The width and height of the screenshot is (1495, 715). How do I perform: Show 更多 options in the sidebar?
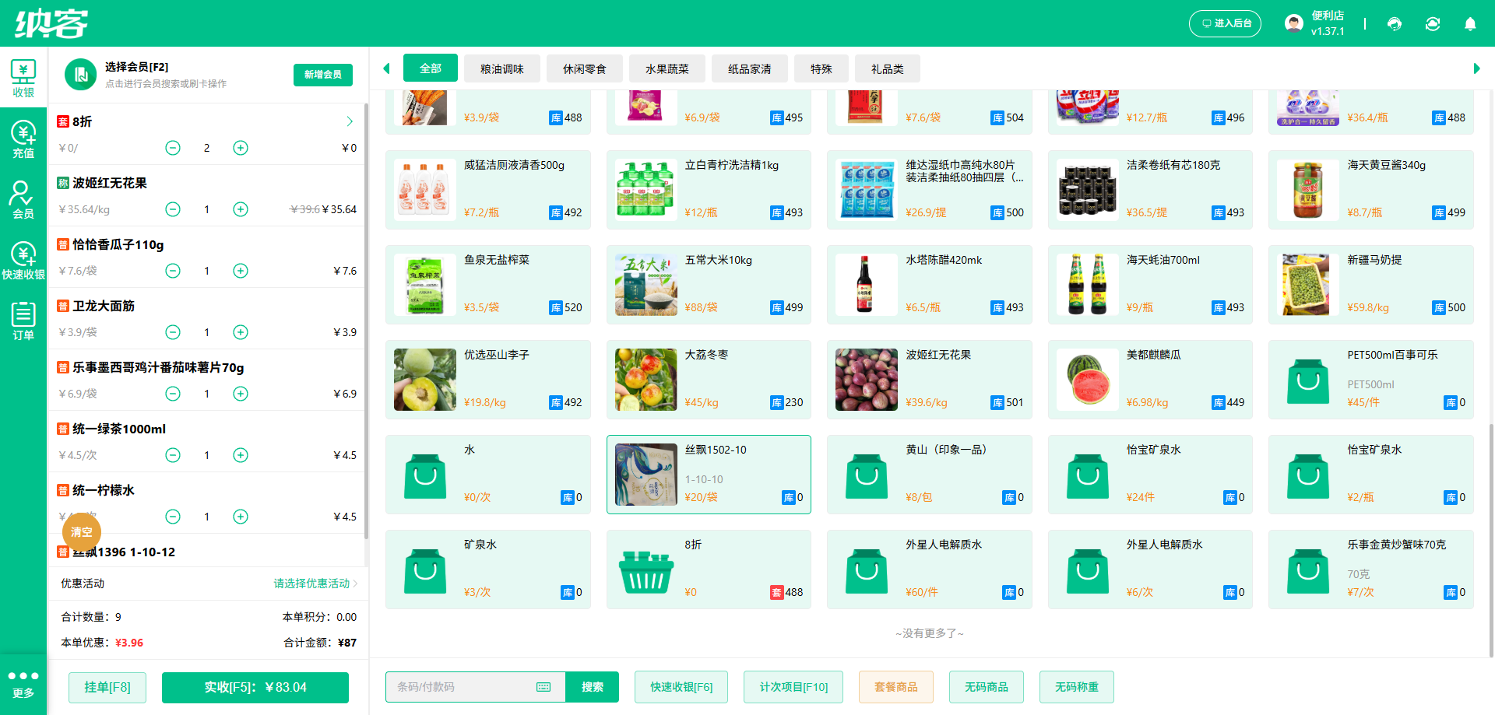(x=23, y=684)
